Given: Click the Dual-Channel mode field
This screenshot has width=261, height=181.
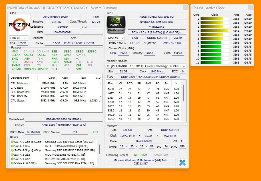Looking at the screenshot, I should (144, 141).
